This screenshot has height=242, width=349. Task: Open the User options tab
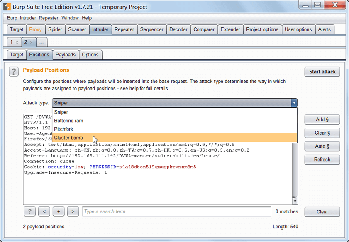click(x=298, y=29)
